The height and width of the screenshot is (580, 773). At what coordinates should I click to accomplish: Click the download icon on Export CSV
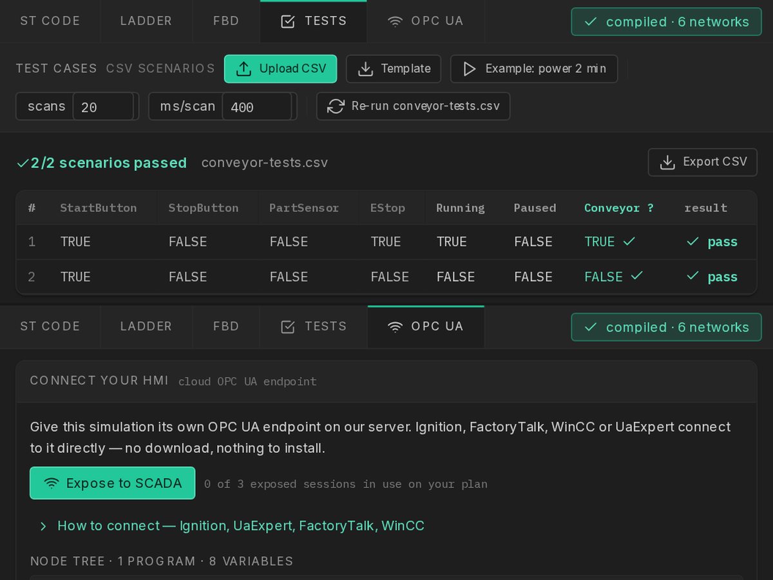[x=667, y=162]
